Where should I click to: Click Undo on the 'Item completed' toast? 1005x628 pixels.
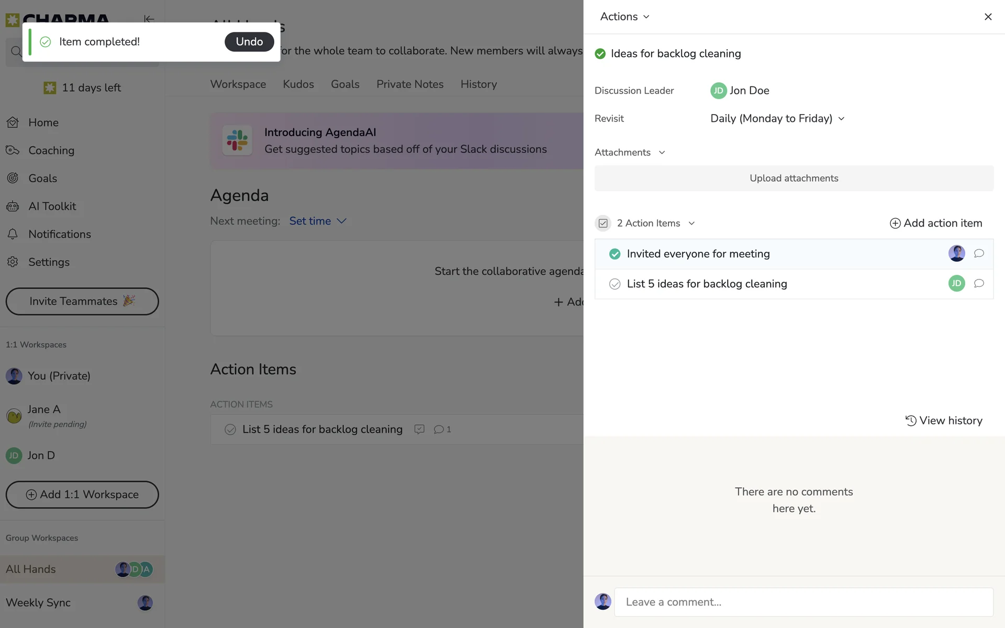[x=249, y=42]
